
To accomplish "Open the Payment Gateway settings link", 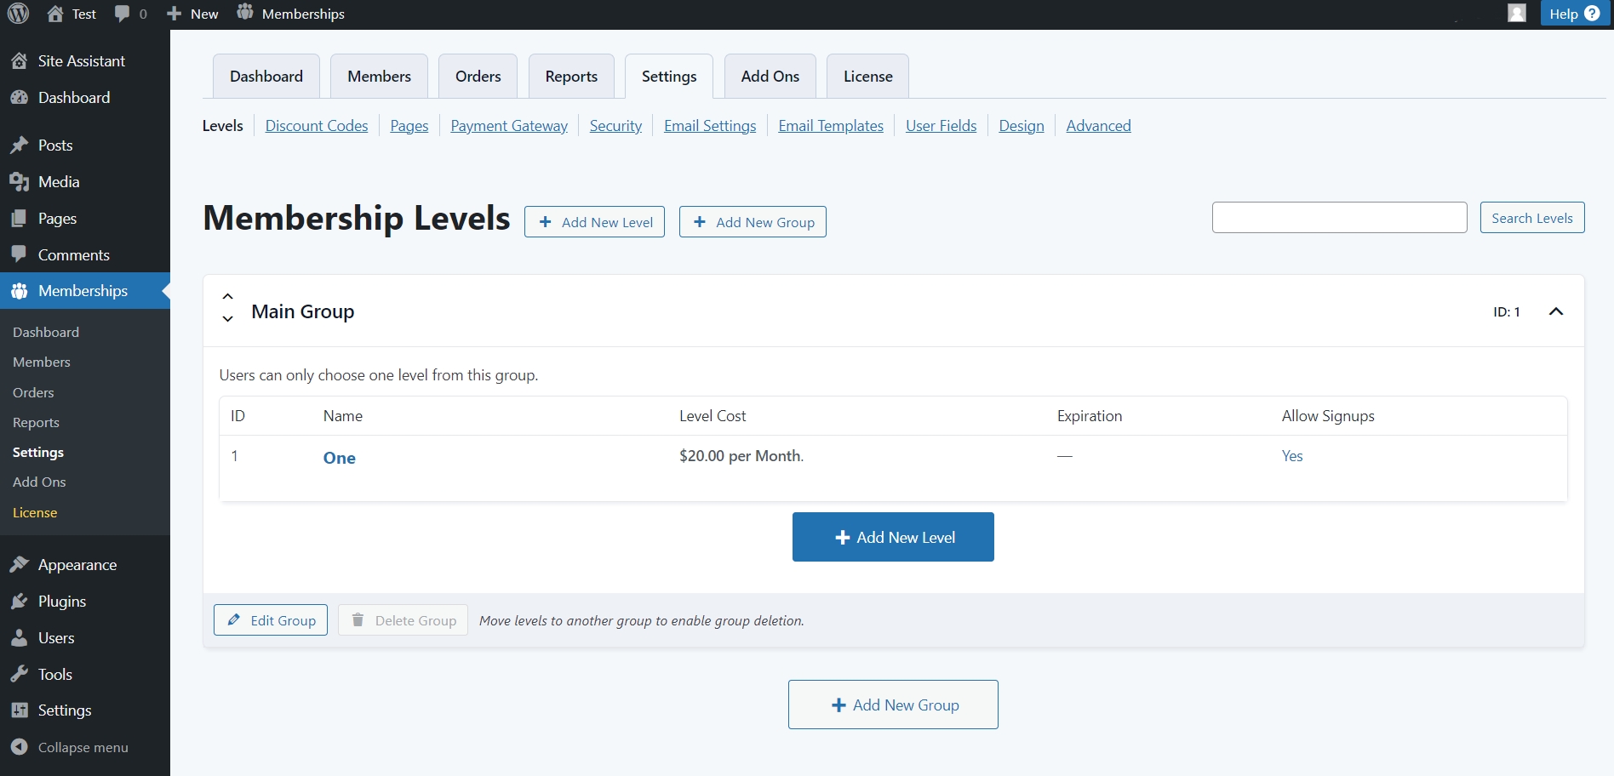I will click(509, 126).
